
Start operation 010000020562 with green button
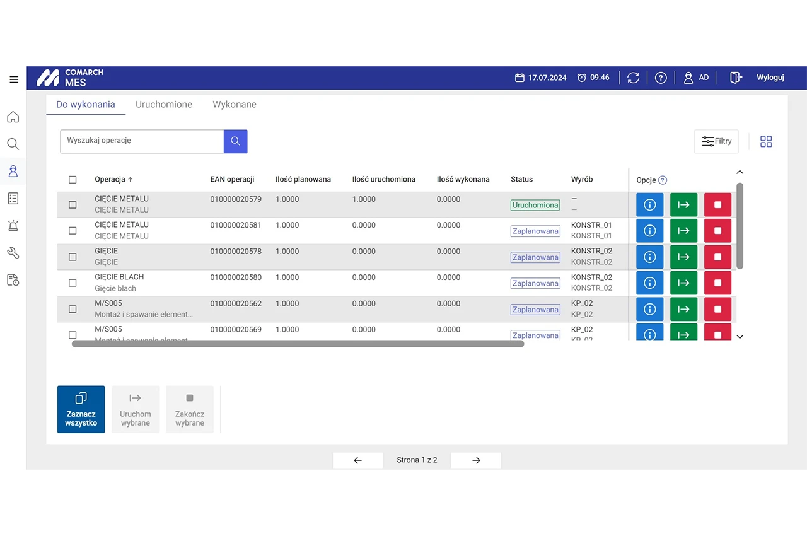(x=683, y=310)
